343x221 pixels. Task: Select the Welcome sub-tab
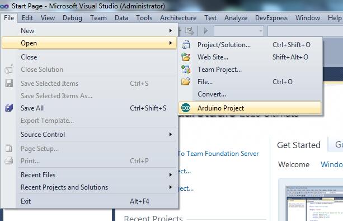[x=294, y=164]
